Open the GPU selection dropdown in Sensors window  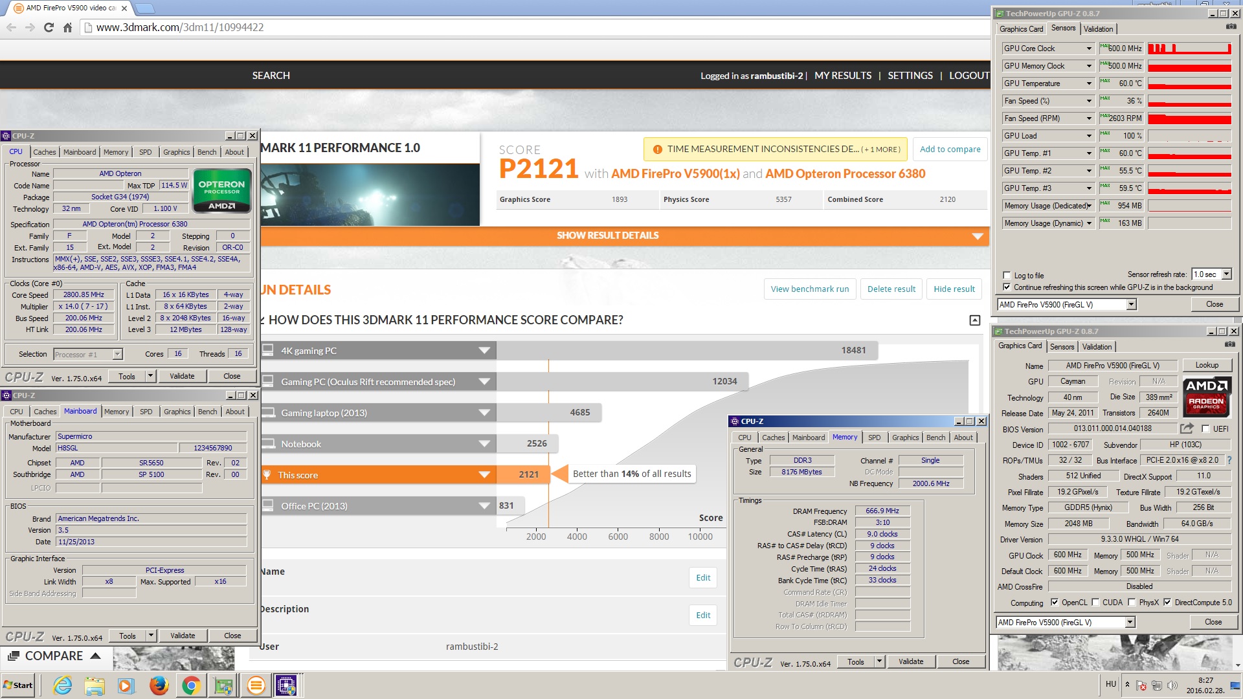click(1131, 305)
